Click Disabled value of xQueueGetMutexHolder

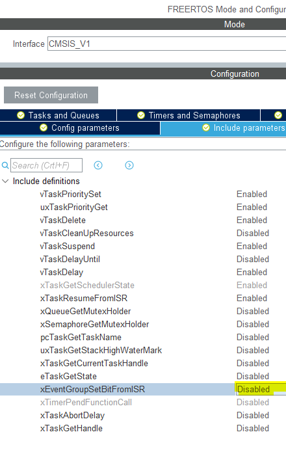click(x=253, y=311)
